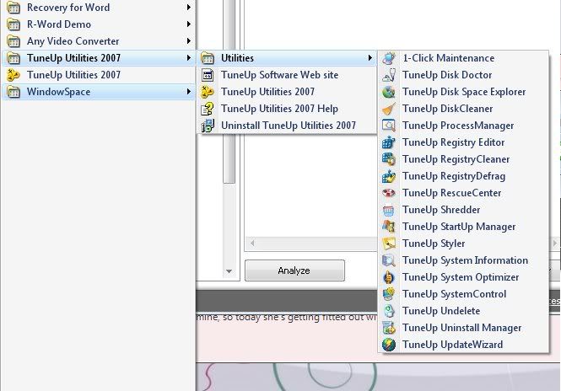Launch TuneUp Utilities 2007 in Utilities submenu
This screenshot has width=561, height=391.
click(287, 92)
